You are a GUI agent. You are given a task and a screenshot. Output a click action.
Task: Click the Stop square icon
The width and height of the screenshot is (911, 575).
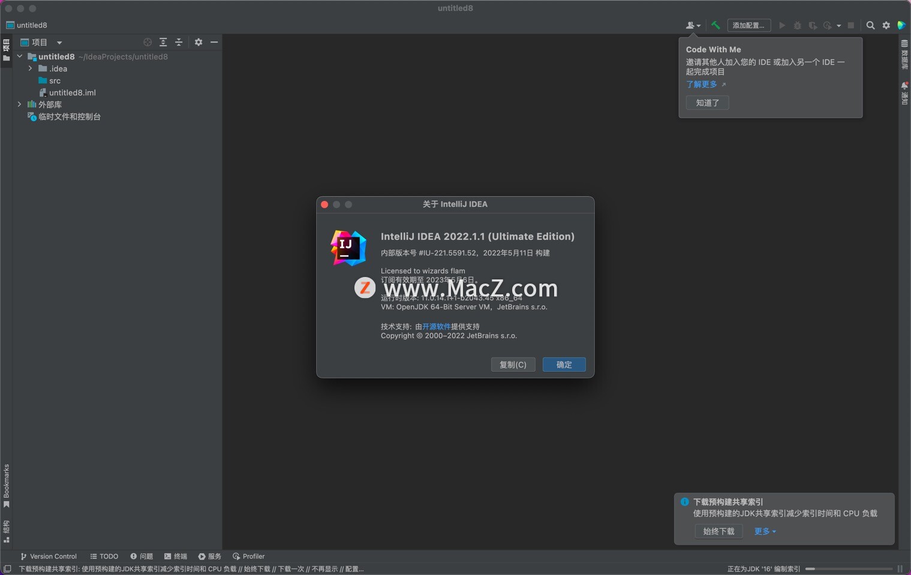point(850,25)
